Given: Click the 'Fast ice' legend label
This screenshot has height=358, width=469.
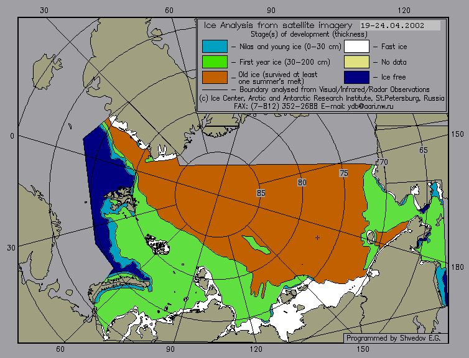Looking at the screenshot, I should click(394, 47).
